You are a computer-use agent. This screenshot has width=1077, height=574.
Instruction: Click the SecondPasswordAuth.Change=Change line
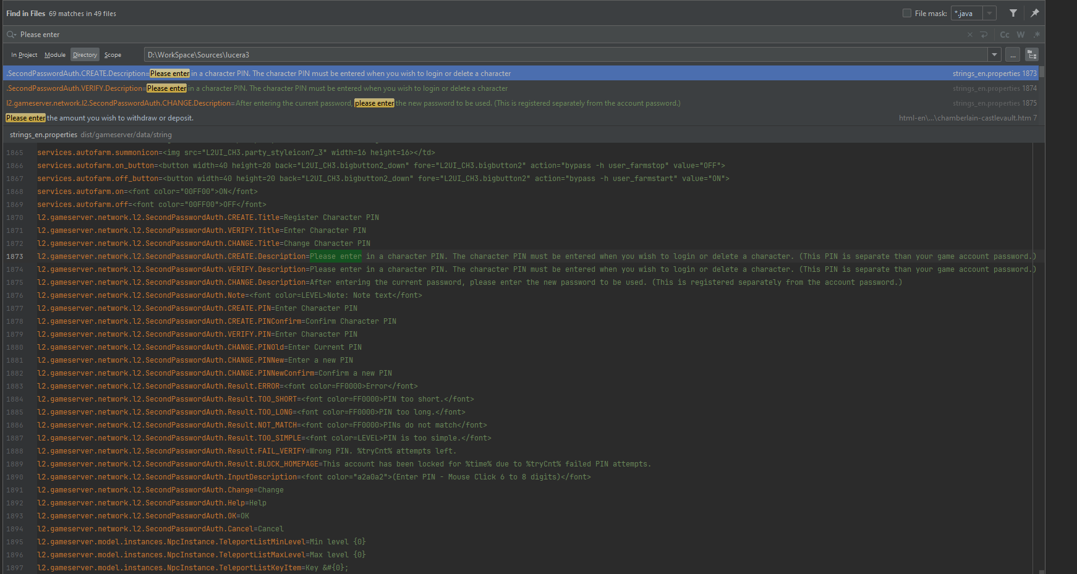[x=160, y=490]
